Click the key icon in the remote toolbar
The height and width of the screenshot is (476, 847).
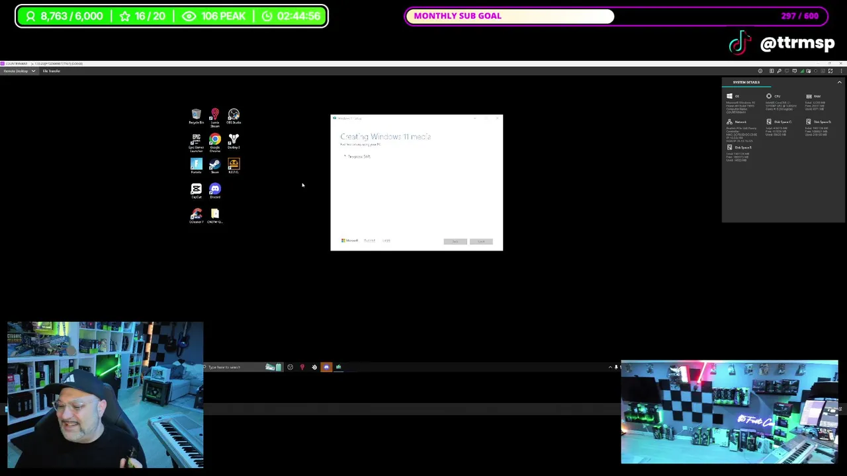pos(779,71)
